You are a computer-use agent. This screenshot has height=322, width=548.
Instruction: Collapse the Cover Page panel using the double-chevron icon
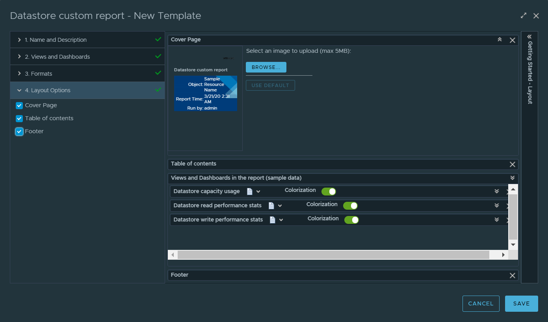click(500, 39)
